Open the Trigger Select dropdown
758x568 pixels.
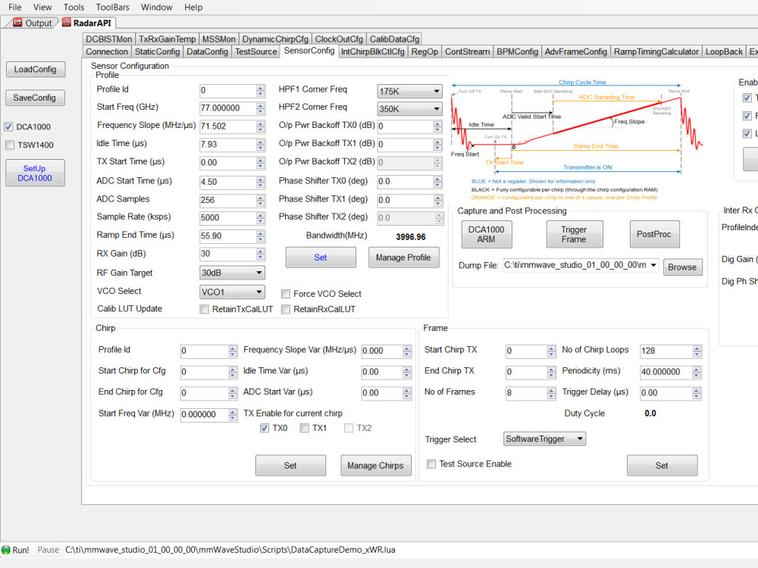(578, 438)
